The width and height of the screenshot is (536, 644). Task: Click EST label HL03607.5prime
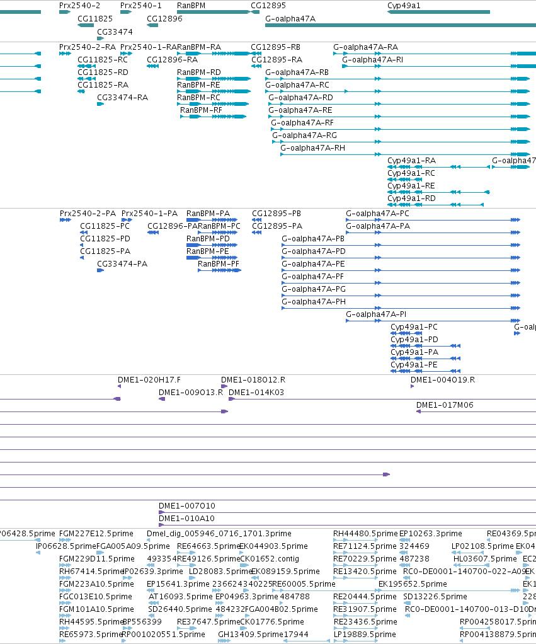485,559
